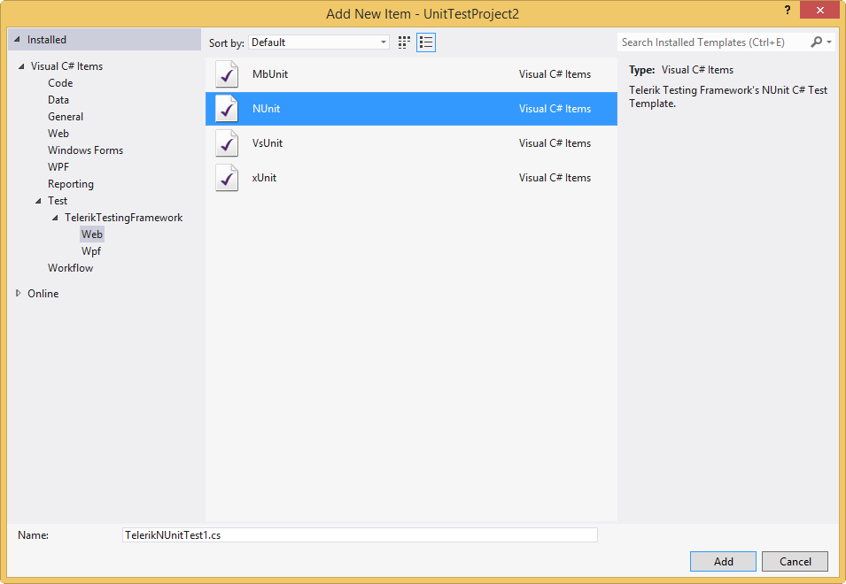The width and height of the screenshot is (846, 584).
Task: Click the Add button
Action: click(x=723, y=561)
